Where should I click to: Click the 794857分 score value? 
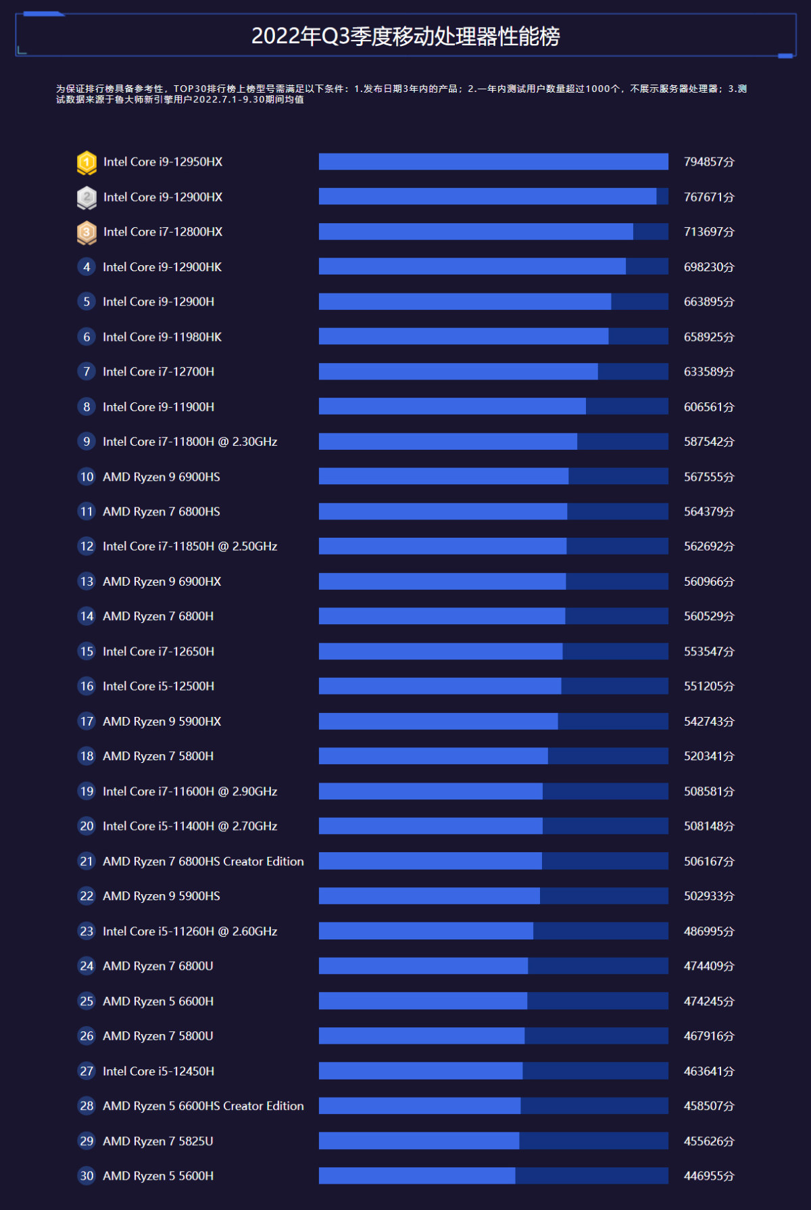tap(709, 162)
